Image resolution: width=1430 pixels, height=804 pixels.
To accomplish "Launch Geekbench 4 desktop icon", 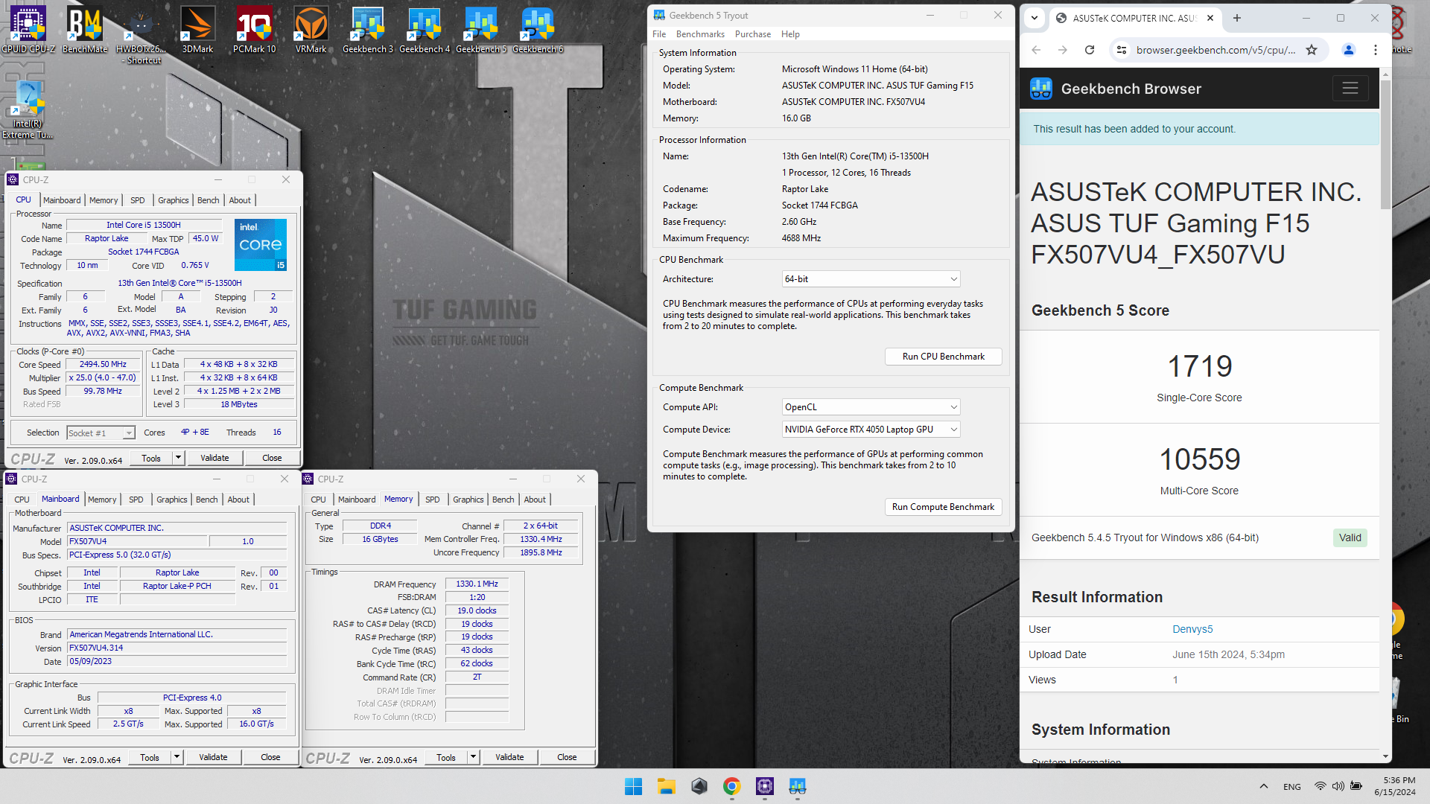I will tap(425, 30).
